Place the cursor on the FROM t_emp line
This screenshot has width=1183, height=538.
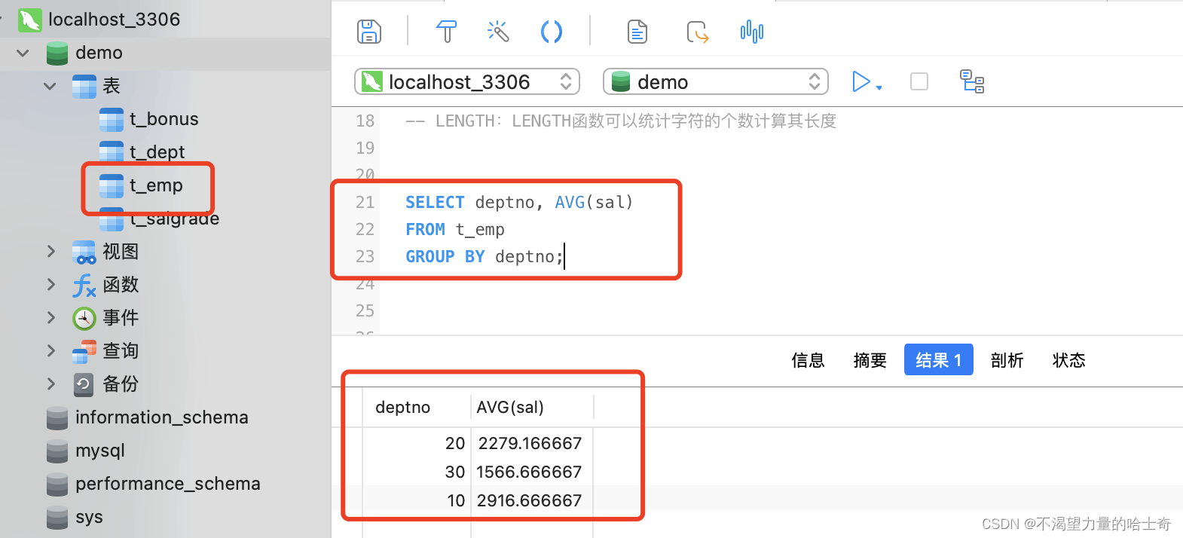pyautogui.click(x=455, y=229)
